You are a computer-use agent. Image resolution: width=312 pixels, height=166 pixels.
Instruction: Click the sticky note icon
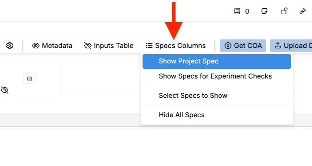tap(265, 11)
